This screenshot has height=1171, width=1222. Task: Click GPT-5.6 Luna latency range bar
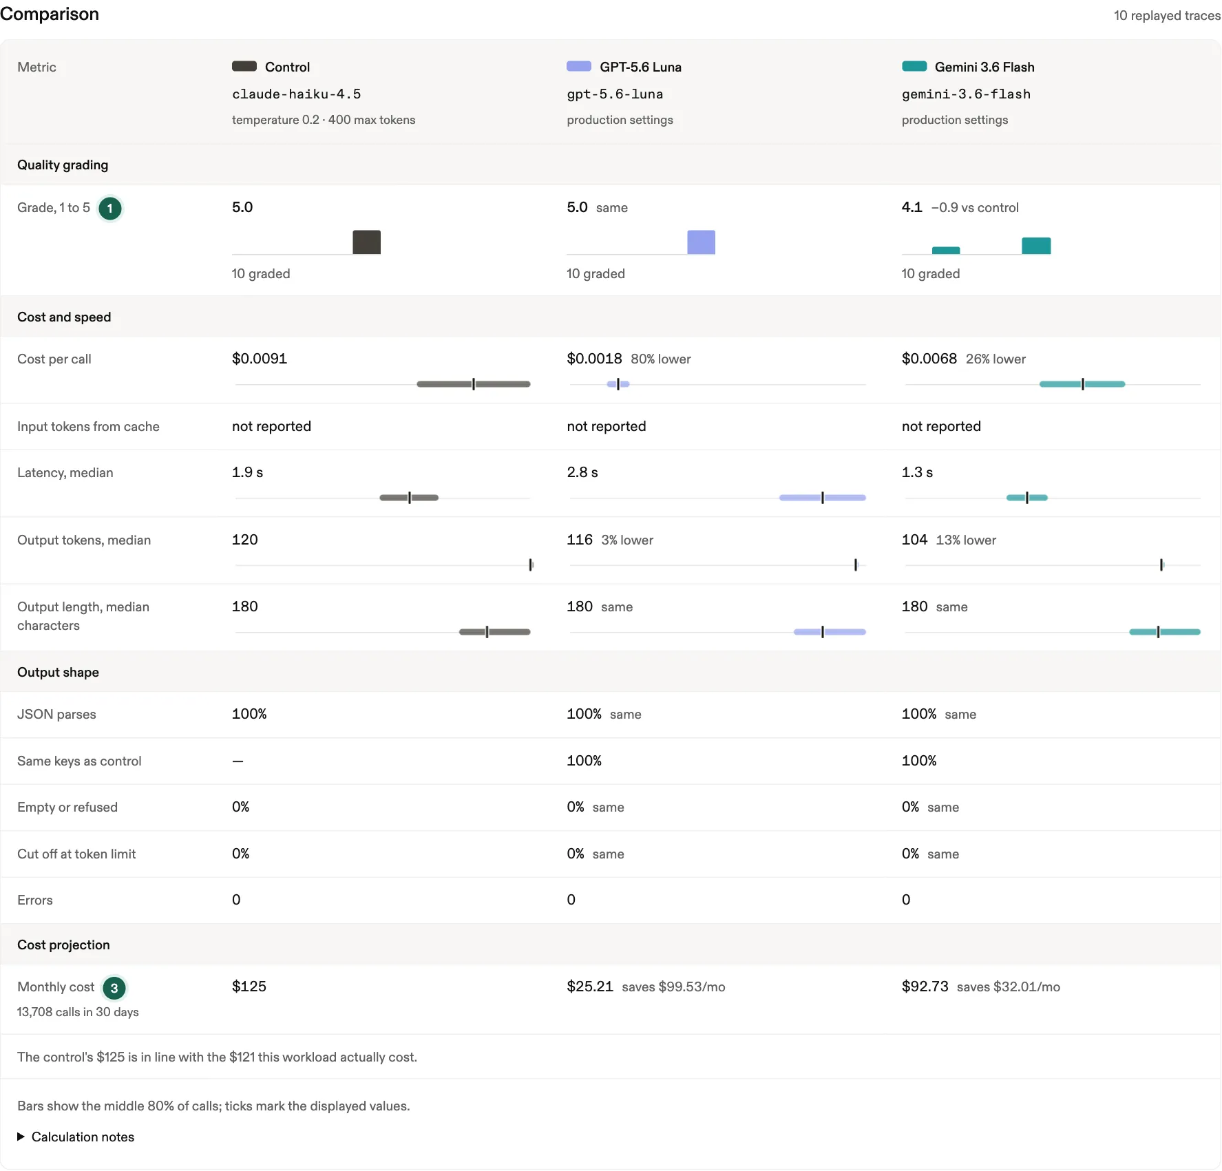pyautogui.click(x=823, y=498)
